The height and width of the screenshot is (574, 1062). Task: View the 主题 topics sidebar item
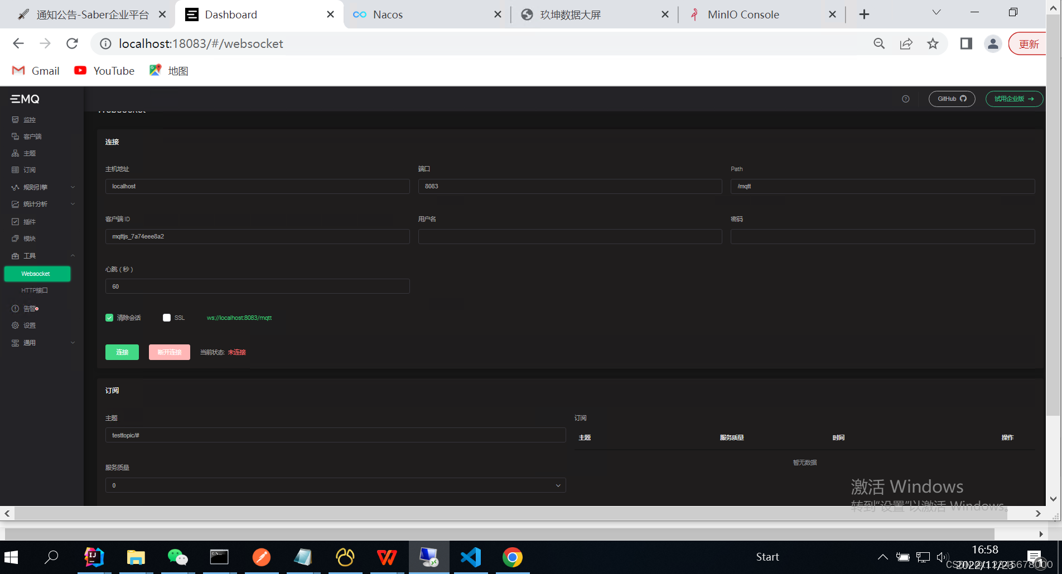coord(30,153)
